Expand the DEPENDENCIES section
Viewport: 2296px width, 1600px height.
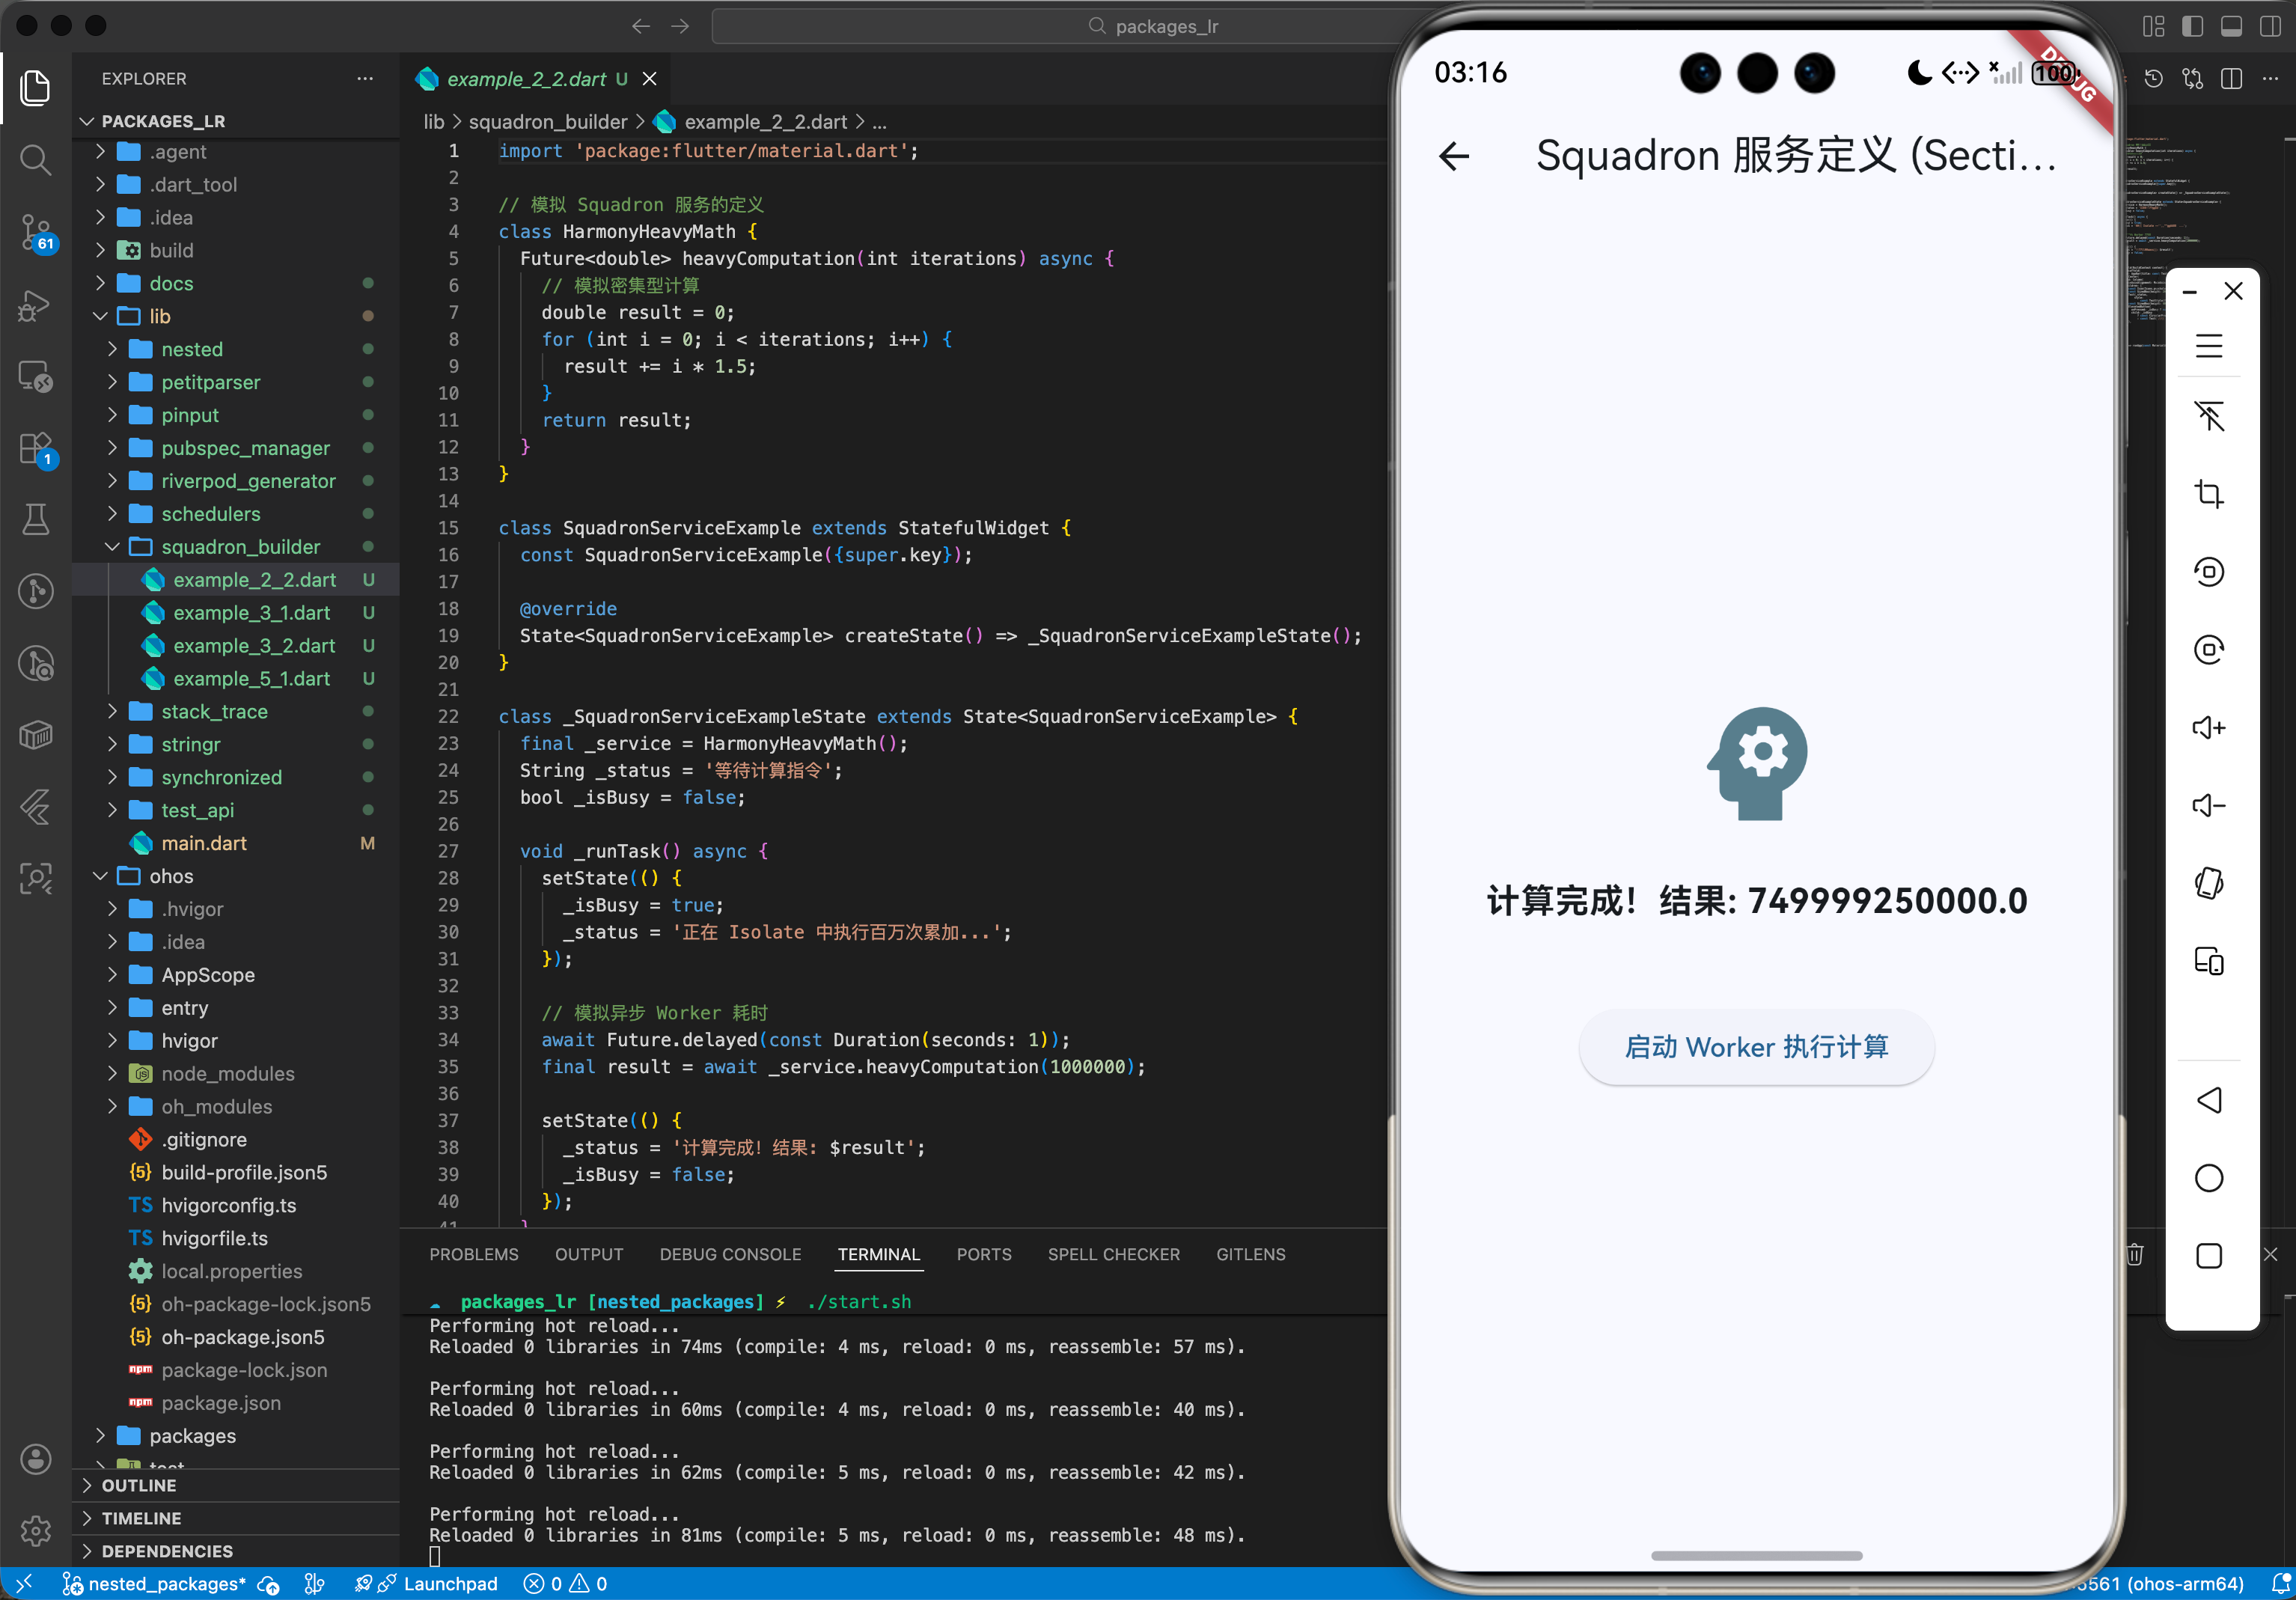235,1551
